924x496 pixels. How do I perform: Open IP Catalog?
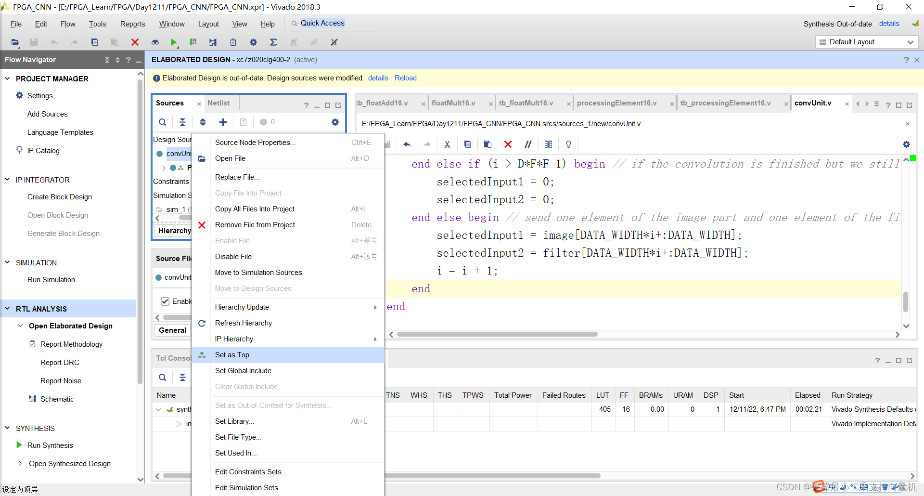point(43,151)
